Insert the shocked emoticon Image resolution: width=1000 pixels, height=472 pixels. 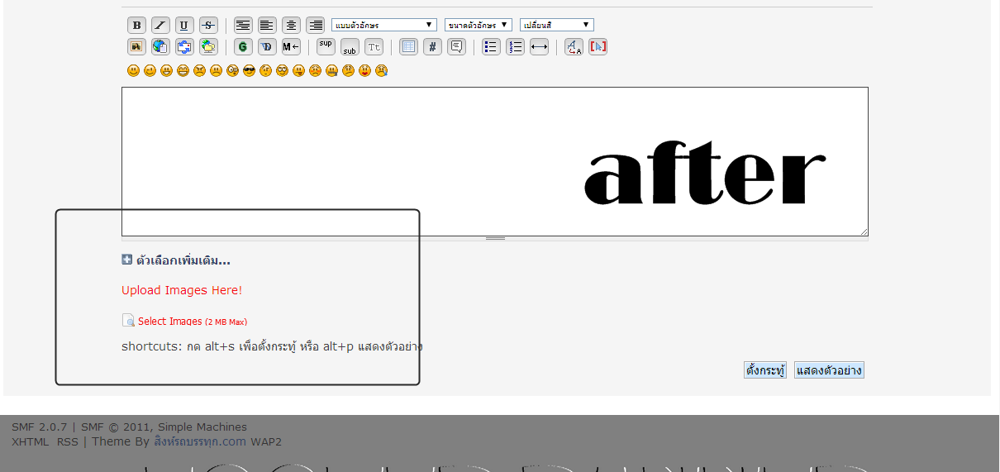(x=232, y=70)
